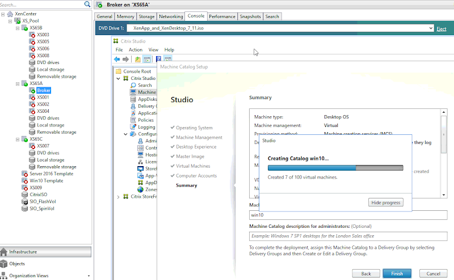
Task: Collapse the Citrix Studio tree node
Action: point(118,78)
